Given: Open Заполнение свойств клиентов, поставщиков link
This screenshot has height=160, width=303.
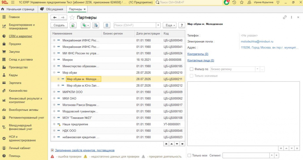Looking at the screenshot, I should tap(85, 150).
